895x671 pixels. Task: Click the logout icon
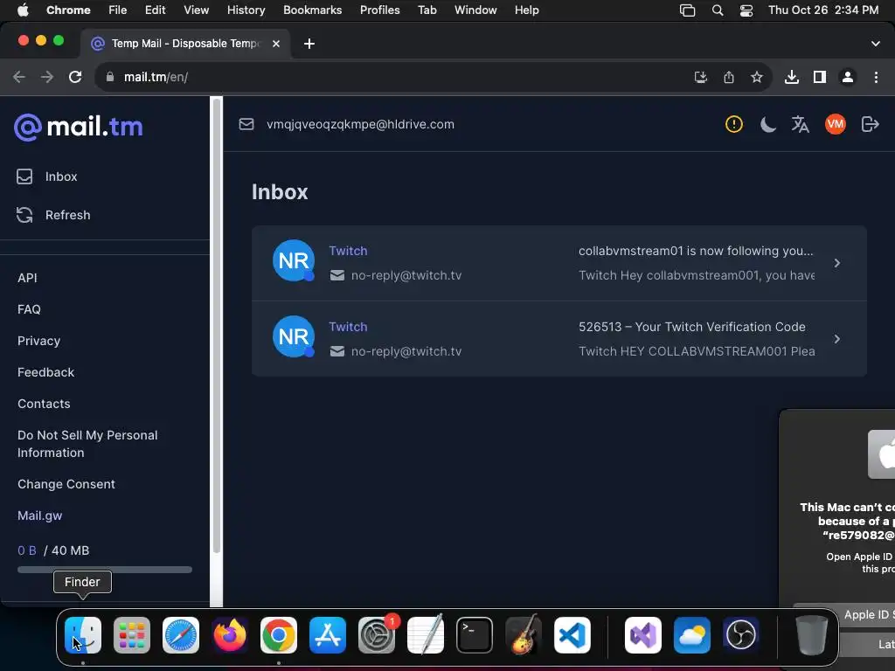(870, 124)
